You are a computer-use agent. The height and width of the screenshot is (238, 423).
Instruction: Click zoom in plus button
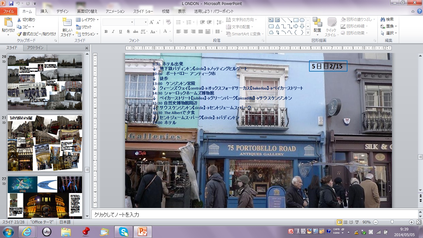click(x=412, y=222)
